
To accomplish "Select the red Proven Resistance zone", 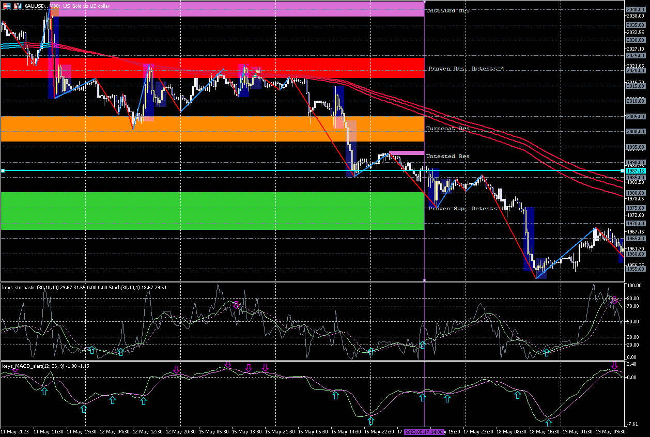I will click(212, 68).
